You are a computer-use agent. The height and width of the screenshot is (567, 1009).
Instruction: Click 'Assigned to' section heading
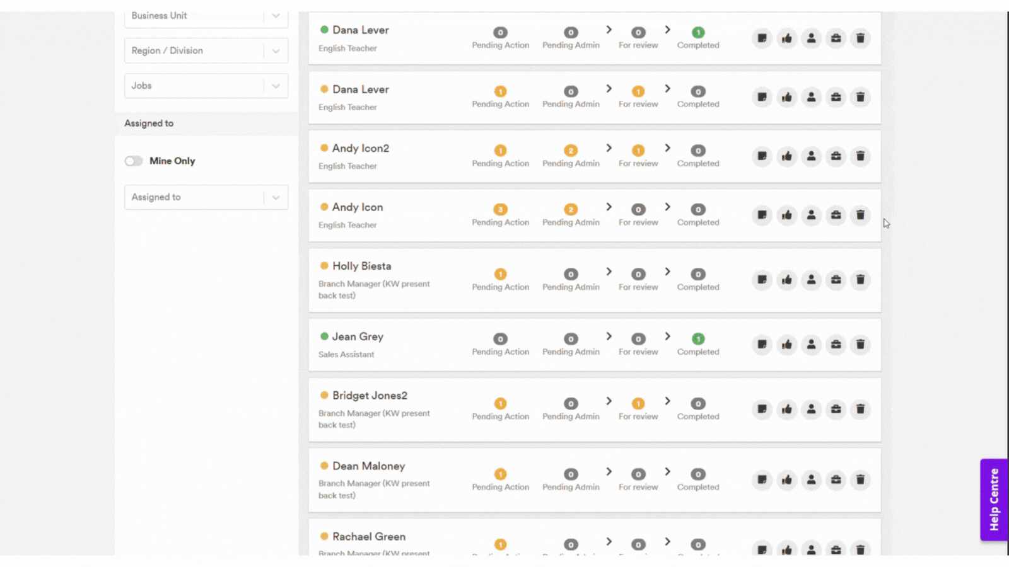(149, 123)
